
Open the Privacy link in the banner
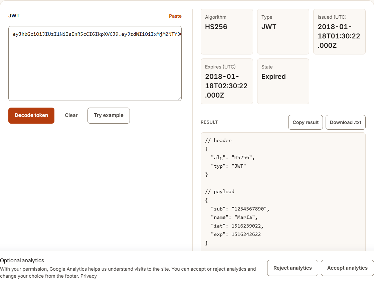(88, 276)
